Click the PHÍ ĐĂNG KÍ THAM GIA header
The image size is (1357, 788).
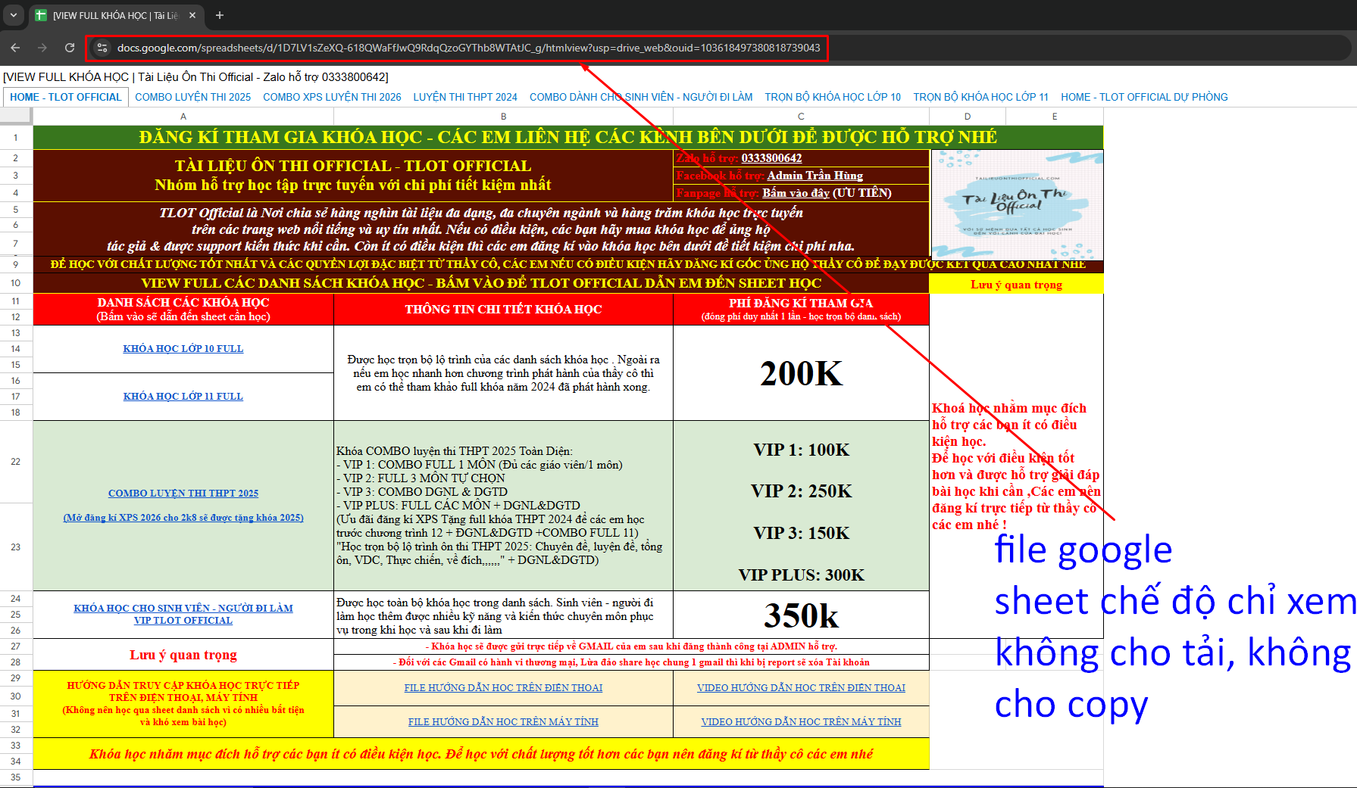[x=801, y=309]
